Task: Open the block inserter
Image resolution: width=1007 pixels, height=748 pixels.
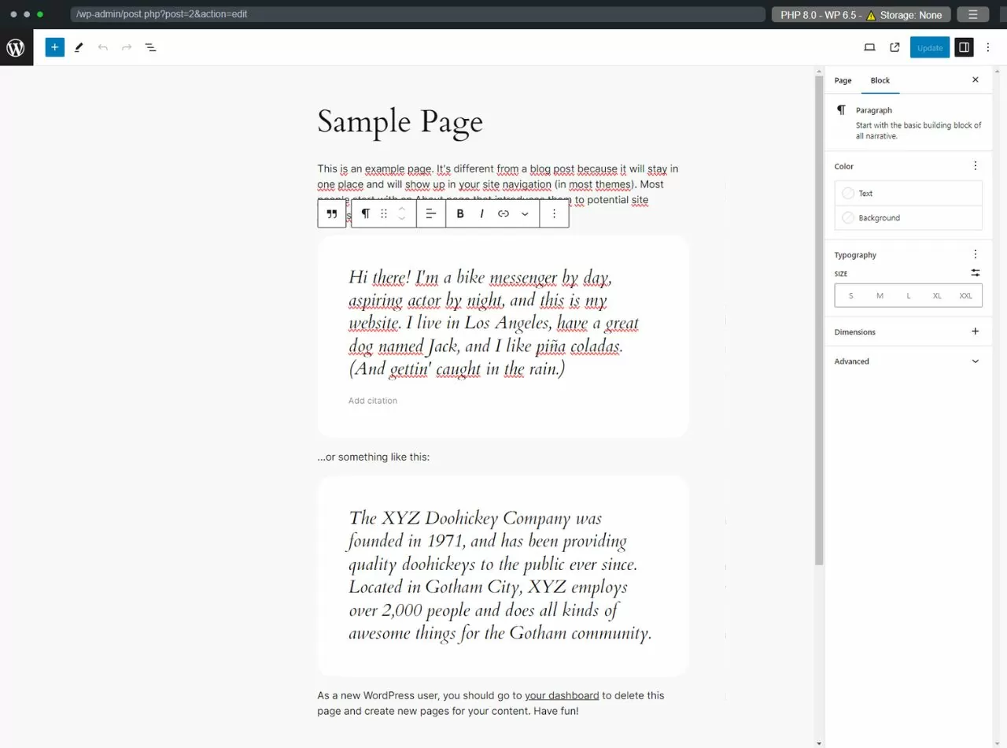Action: [54, 47]
